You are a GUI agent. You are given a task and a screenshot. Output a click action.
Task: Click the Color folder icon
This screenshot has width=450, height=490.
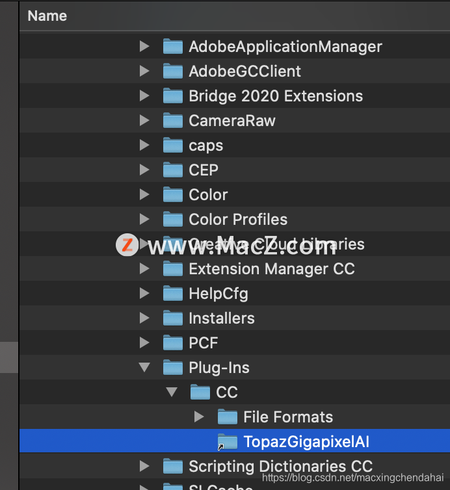point(173,194)
